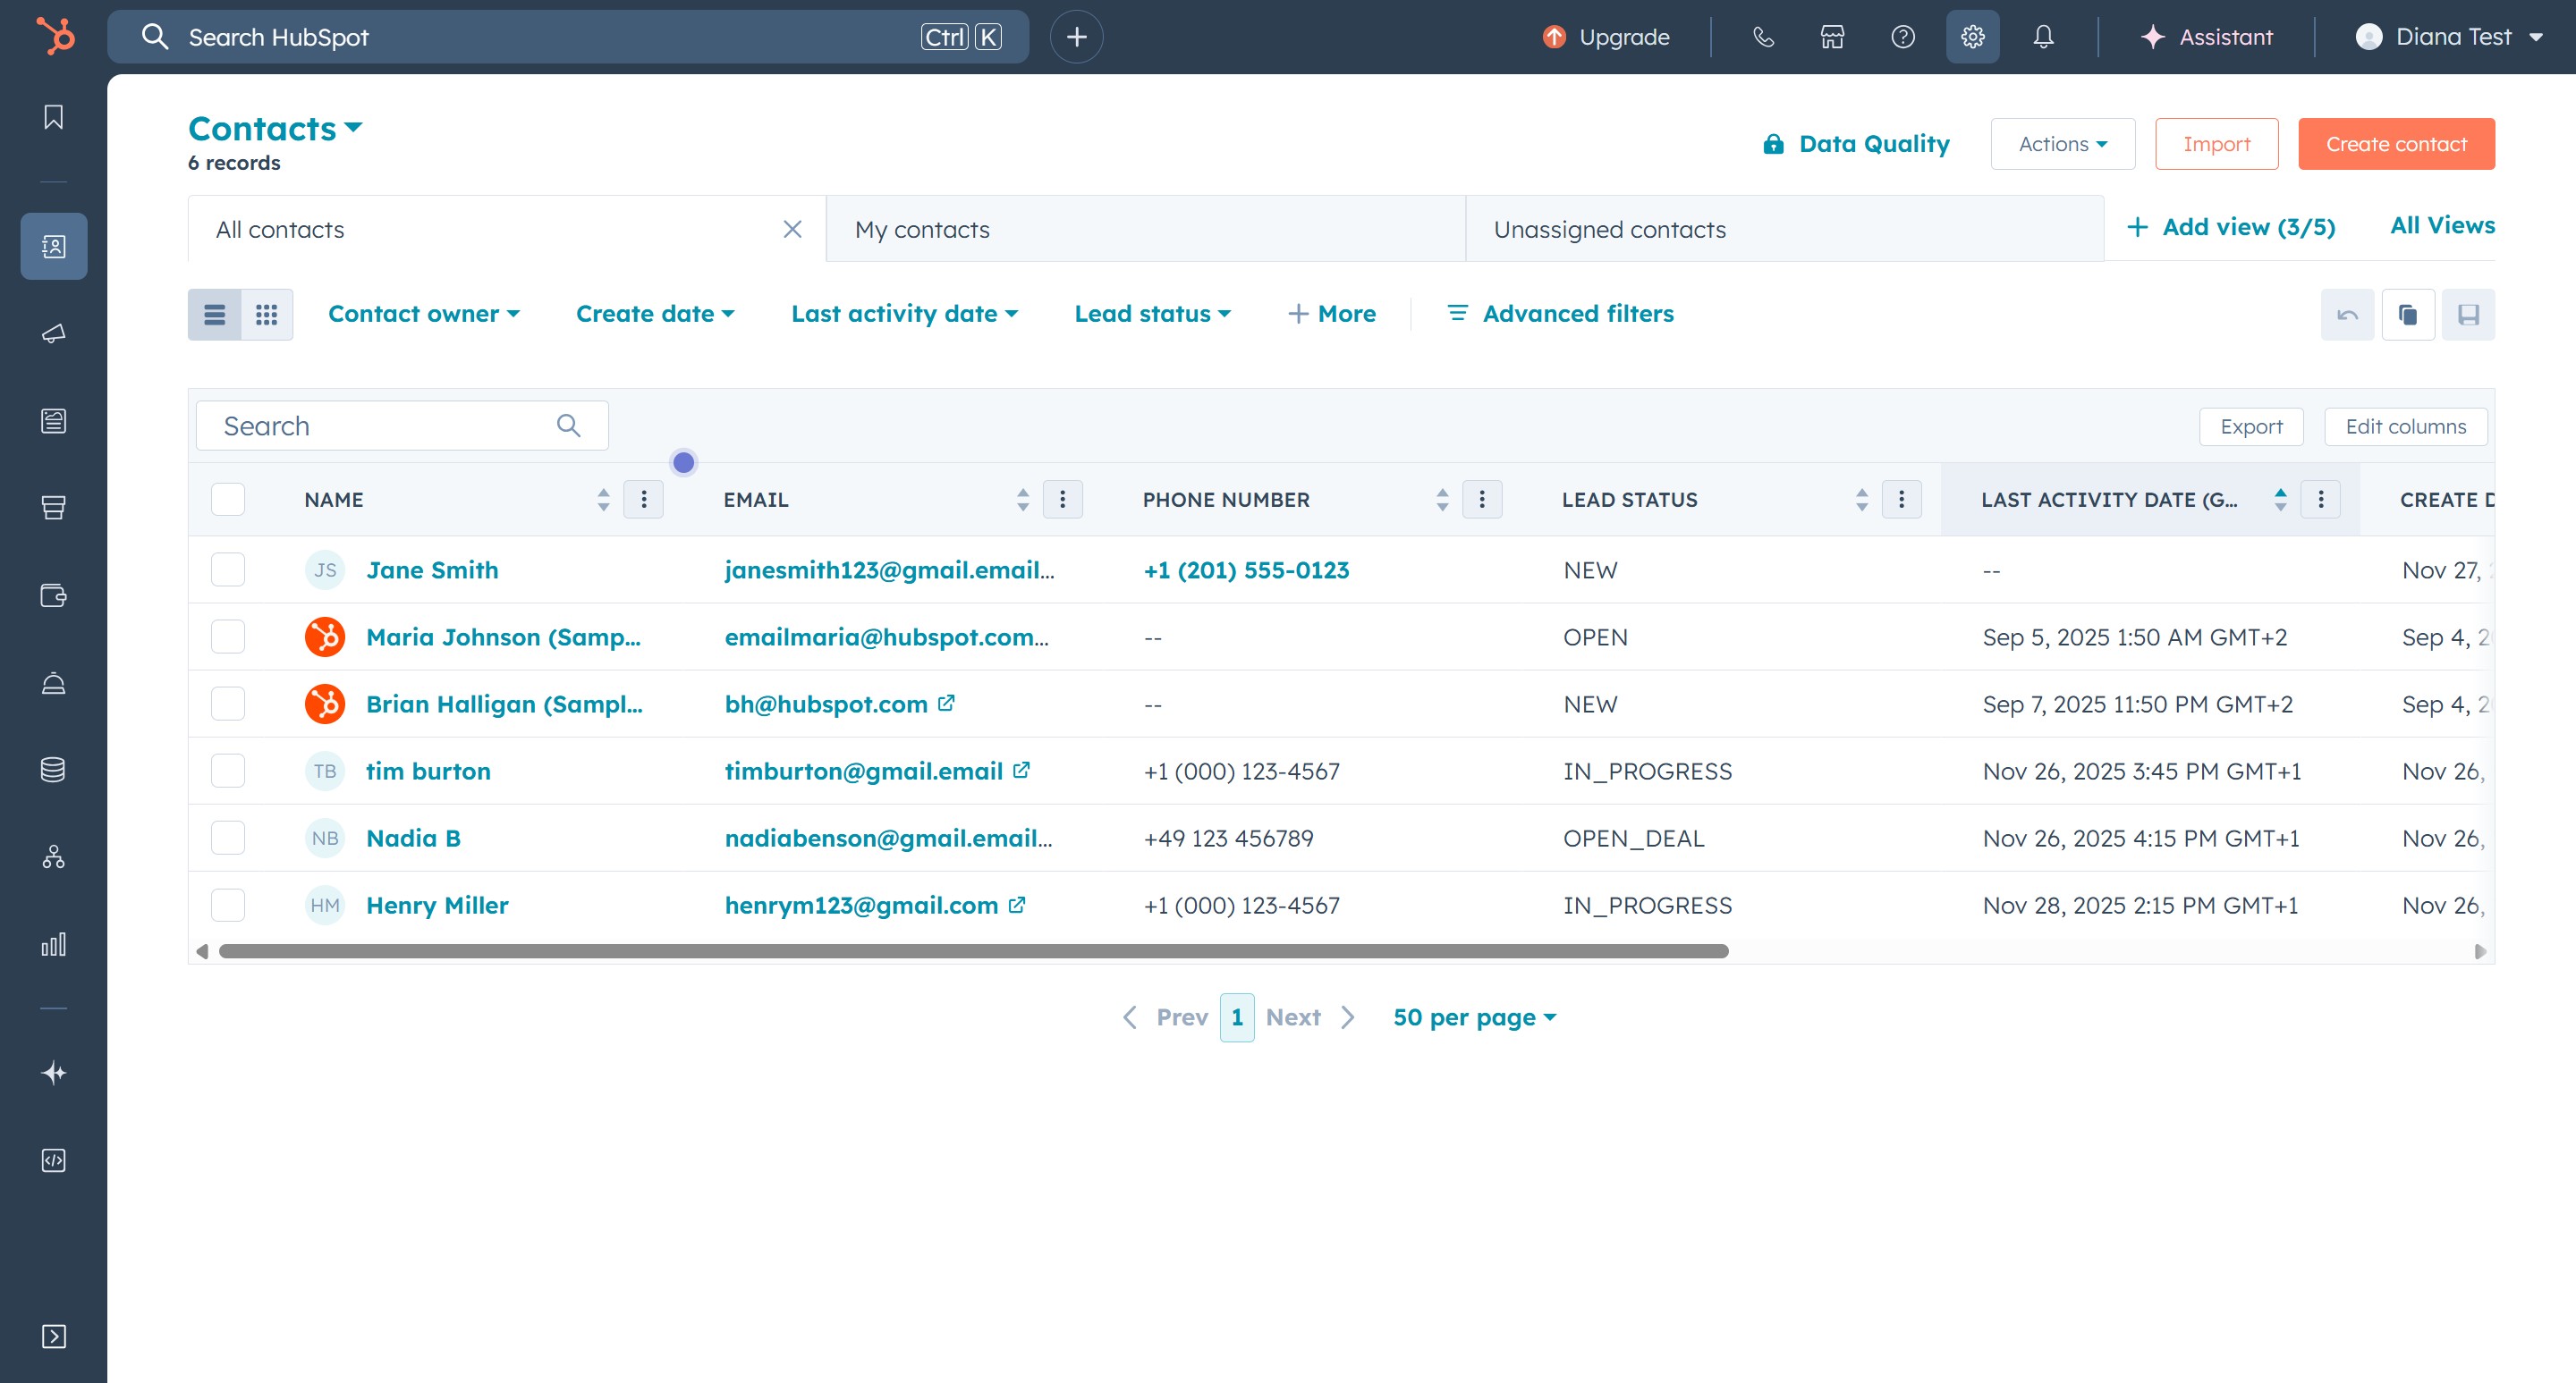Click the Create contact button
2576x1383 pixels.
pos(2396,144)
